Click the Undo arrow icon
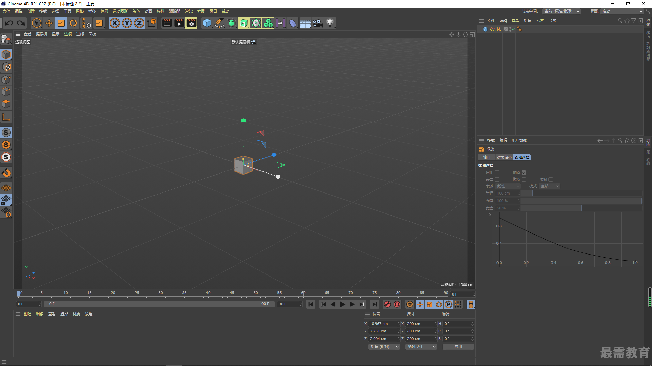The width and height of the screenshot is (652, 366). tap(9, 23)
